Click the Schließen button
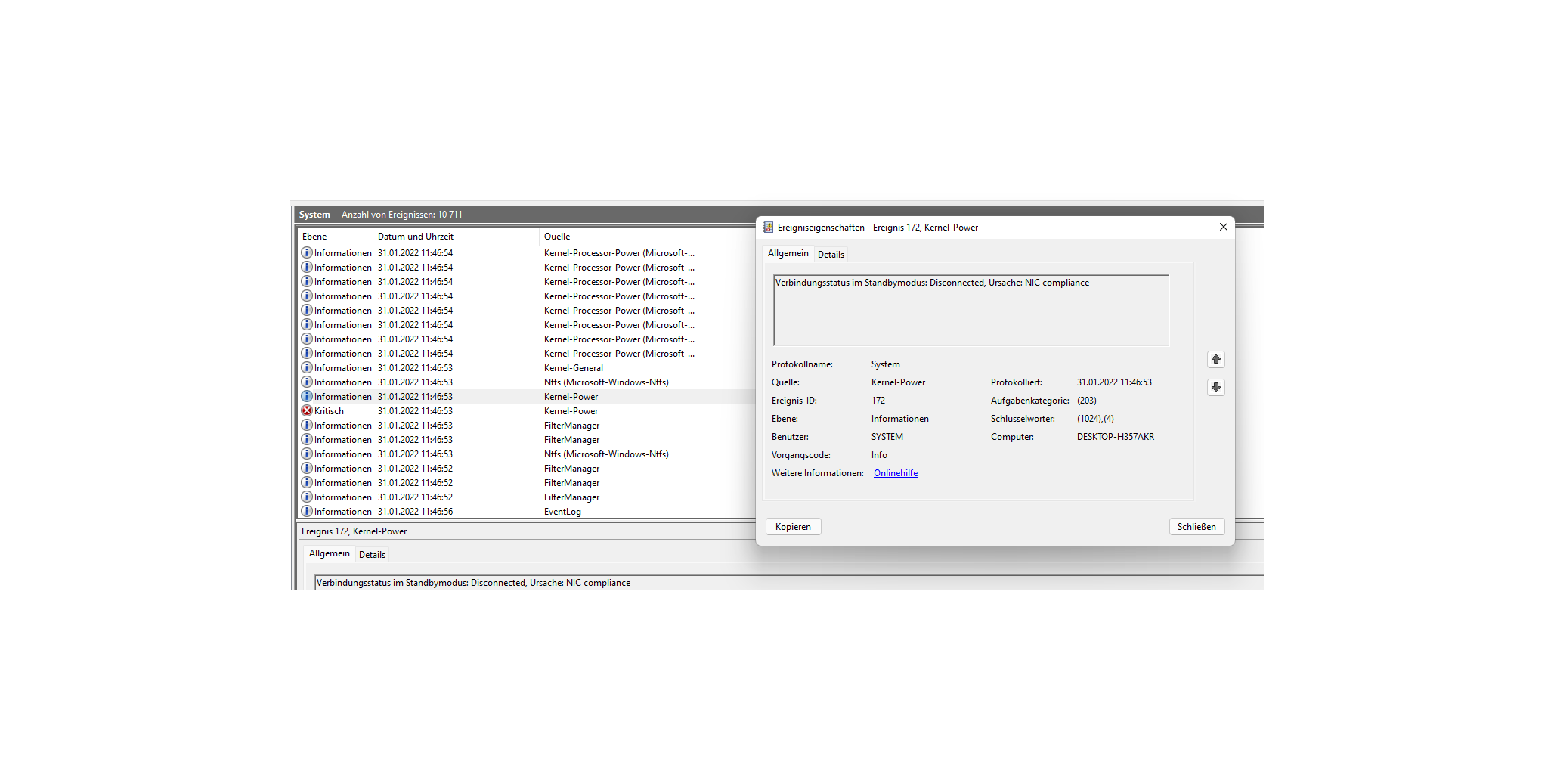 pos(1196,527)
